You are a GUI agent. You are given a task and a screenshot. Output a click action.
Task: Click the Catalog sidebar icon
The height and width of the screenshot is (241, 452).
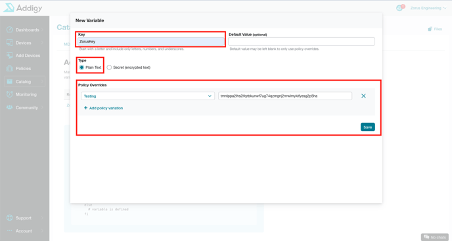click(x=9, y=82)
